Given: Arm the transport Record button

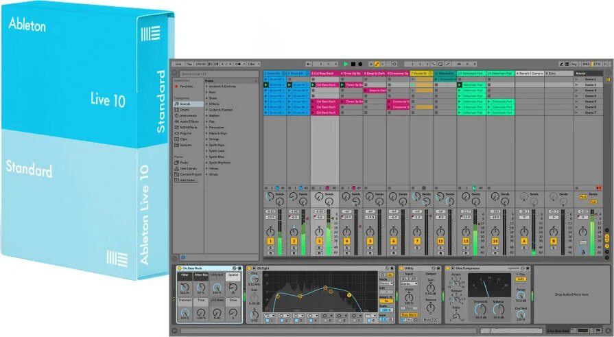Looking at the screenshot, I should [x=360, y=64].
